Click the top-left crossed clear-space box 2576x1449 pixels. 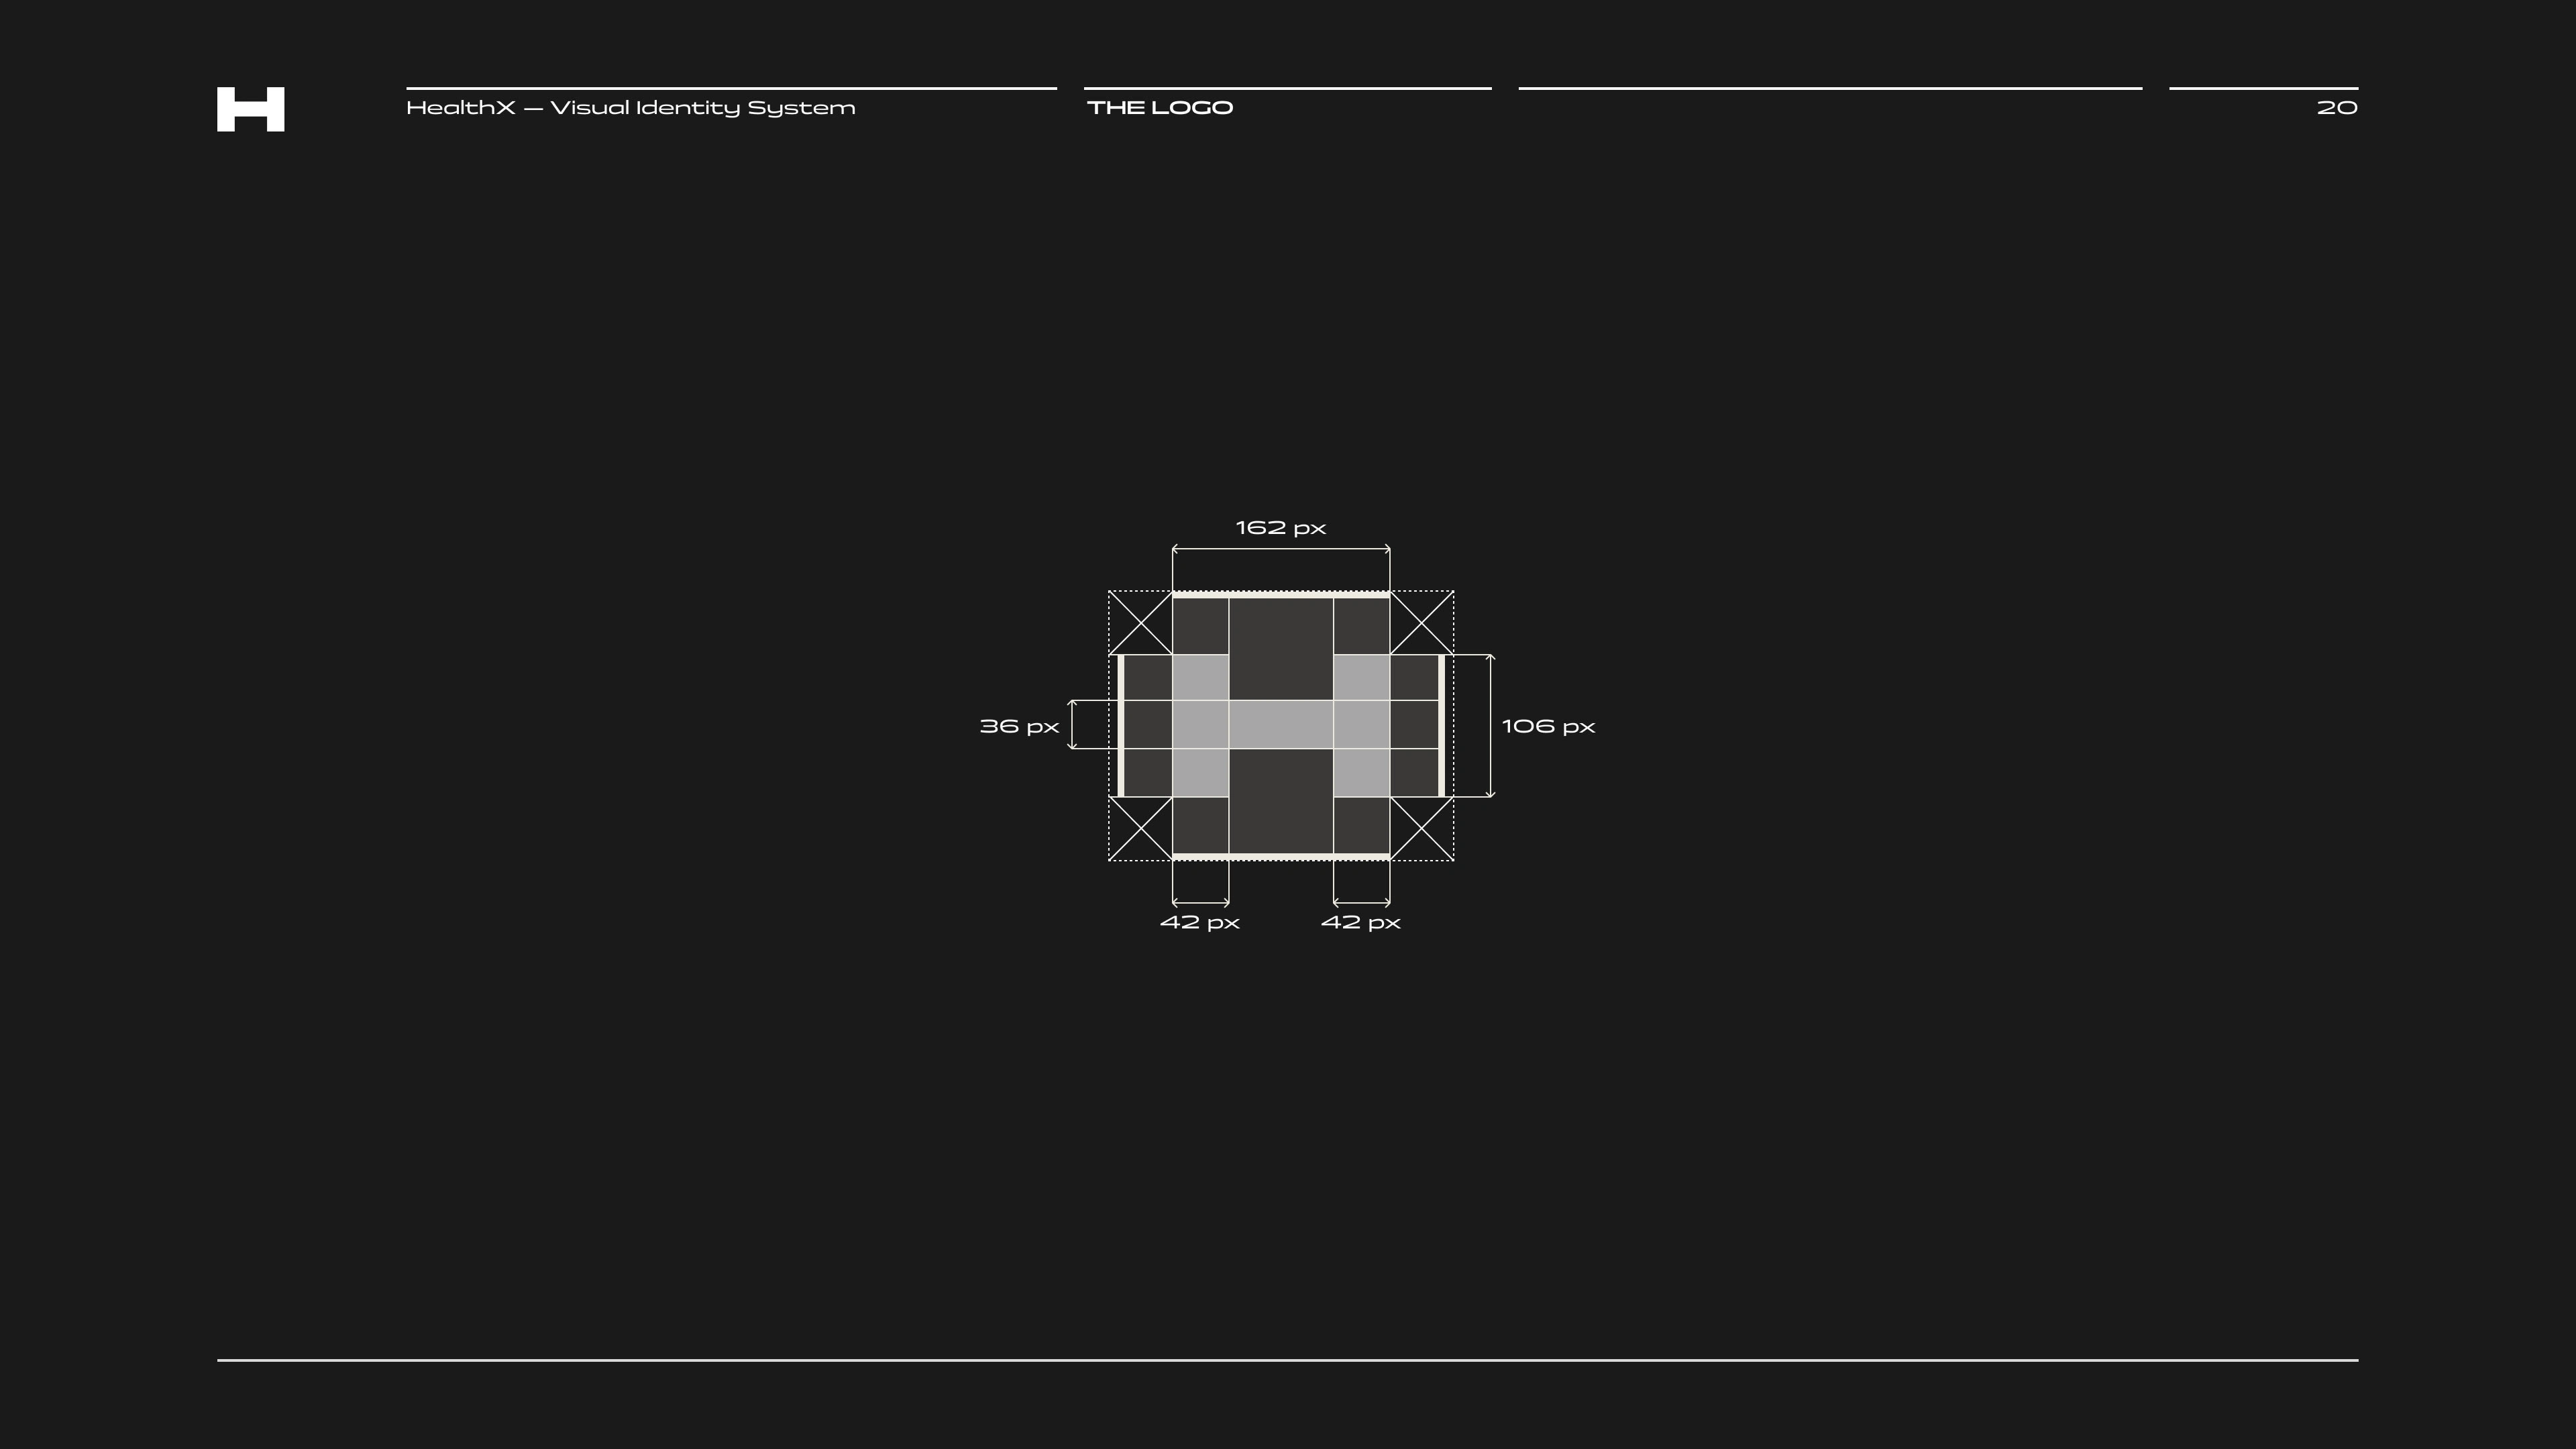pyautogui.click(x=1140, y=623)
